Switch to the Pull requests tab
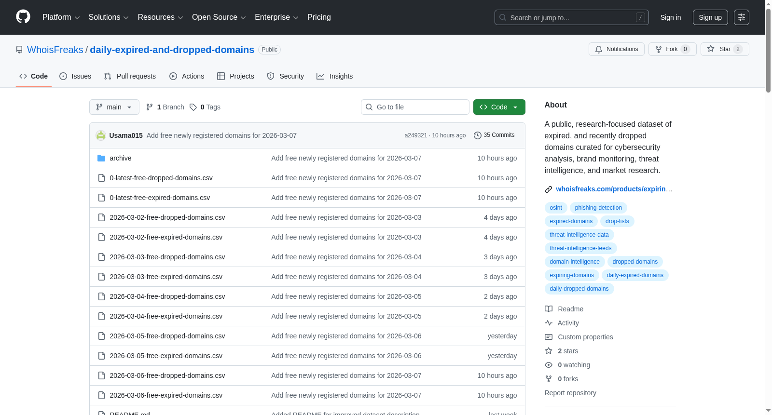This screenshot has width=772, height=415. 130,76
